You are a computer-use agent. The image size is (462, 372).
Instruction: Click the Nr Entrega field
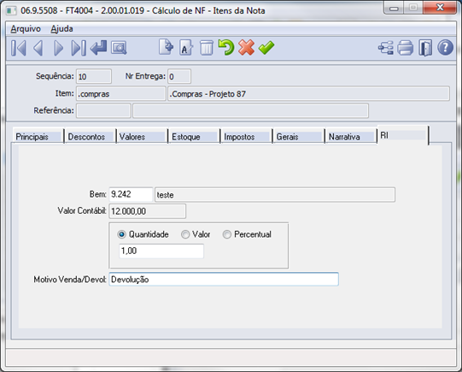[x=179, y=76]
